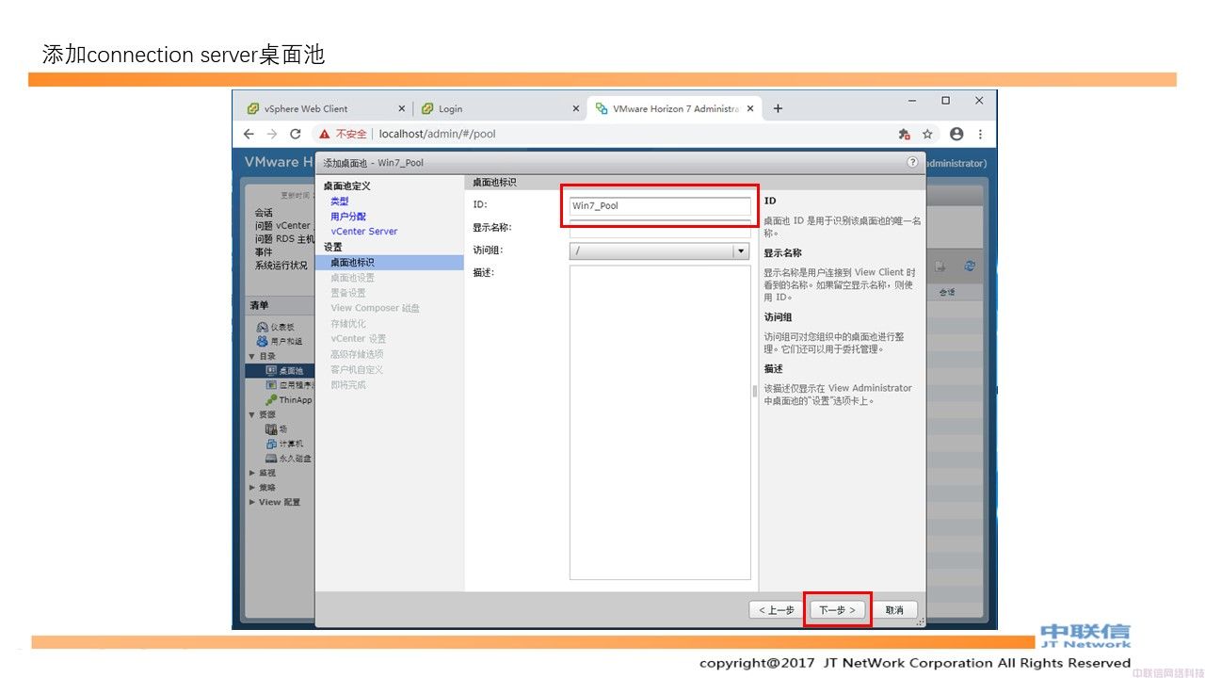
Task: Click the browser address bar URL
Action: coord(437,134)
